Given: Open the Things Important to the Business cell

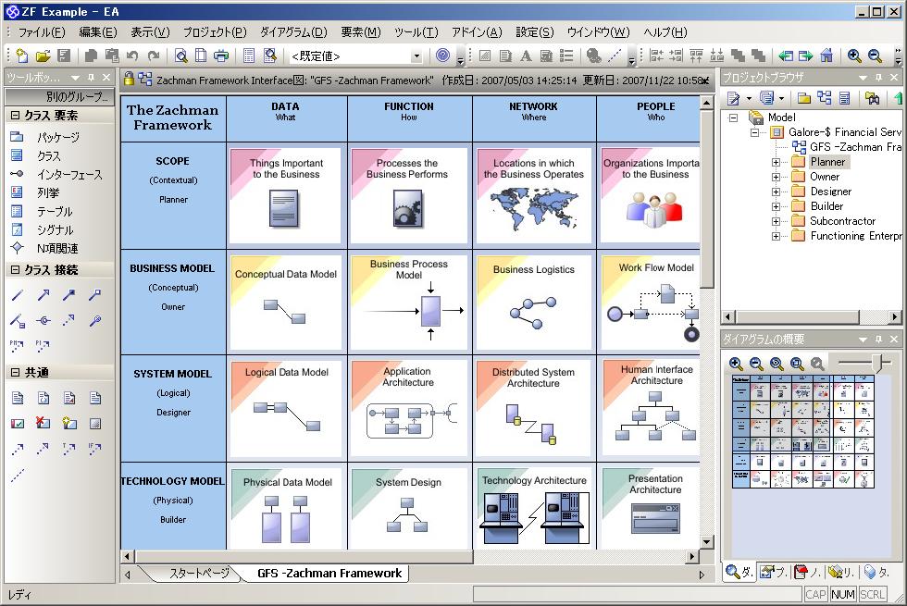Looking at the screenshot, I should (286, 195).
